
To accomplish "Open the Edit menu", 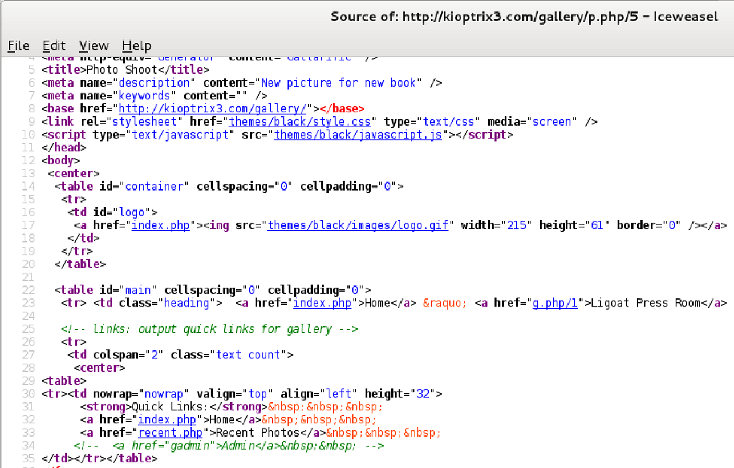I will [54, 45].
